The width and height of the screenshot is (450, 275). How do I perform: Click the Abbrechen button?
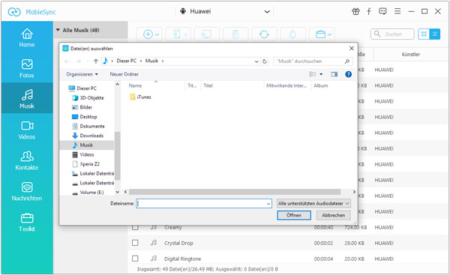333,215
